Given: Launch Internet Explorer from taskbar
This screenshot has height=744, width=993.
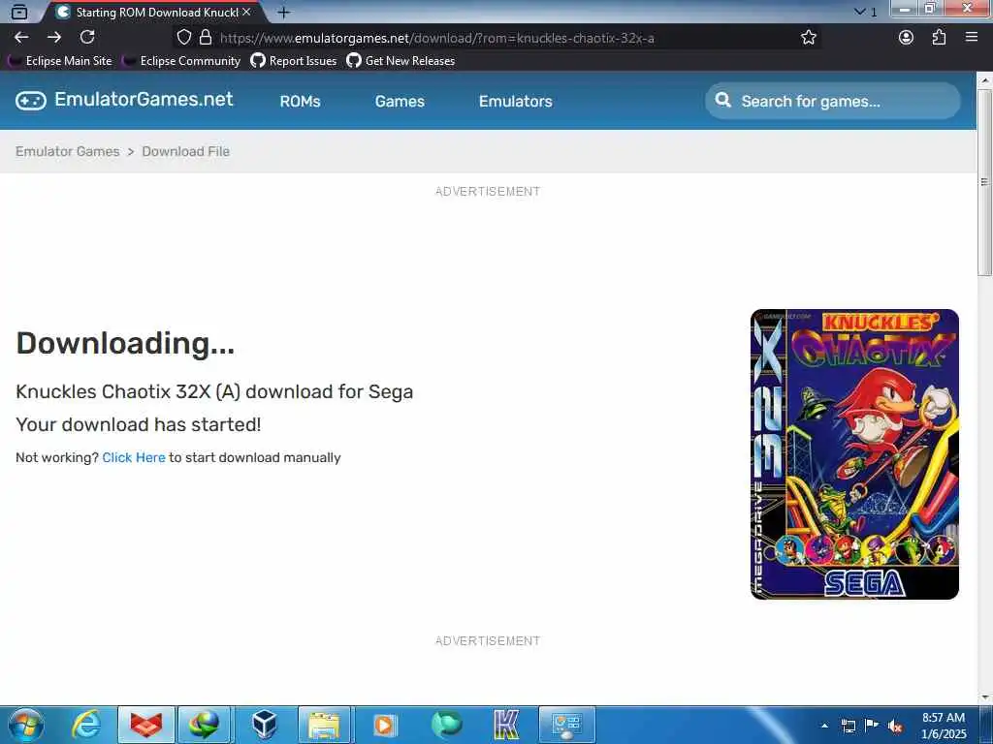Looking at the screenshot, I should click(x=85, y=725).
